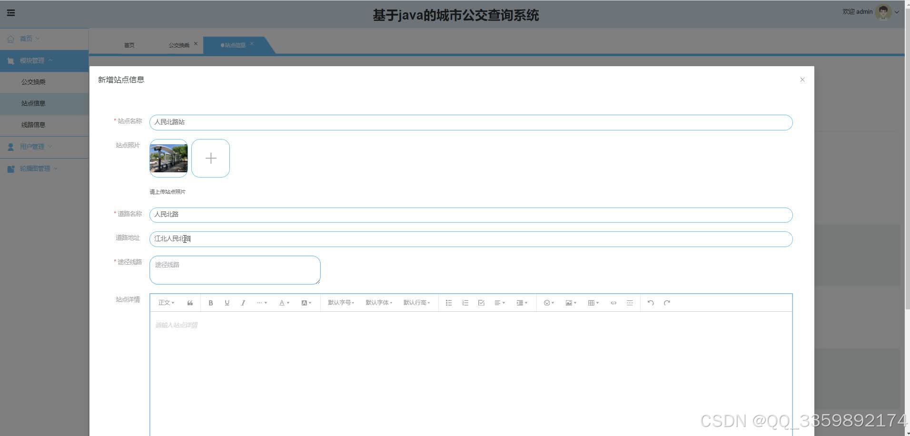This screenshot has width=910, height=436.
Task: Undo the last edit
Action: tap(651, 303)
